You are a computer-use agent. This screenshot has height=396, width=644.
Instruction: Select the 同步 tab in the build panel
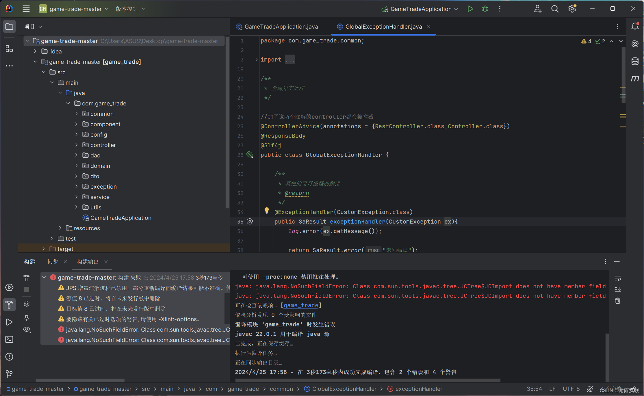coord(53,261)
